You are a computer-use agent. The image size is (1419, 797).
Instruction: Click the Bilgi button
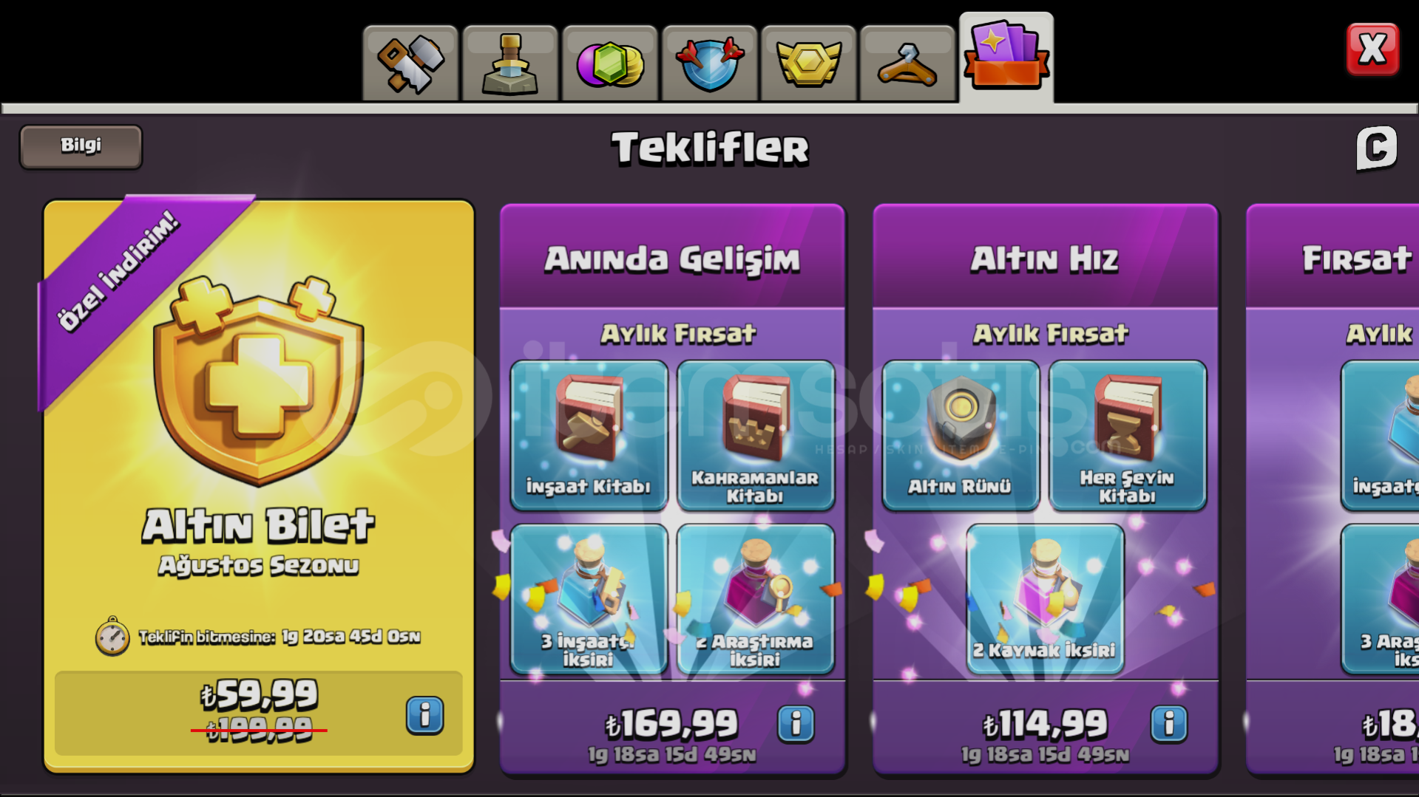(x=81, y=146)
